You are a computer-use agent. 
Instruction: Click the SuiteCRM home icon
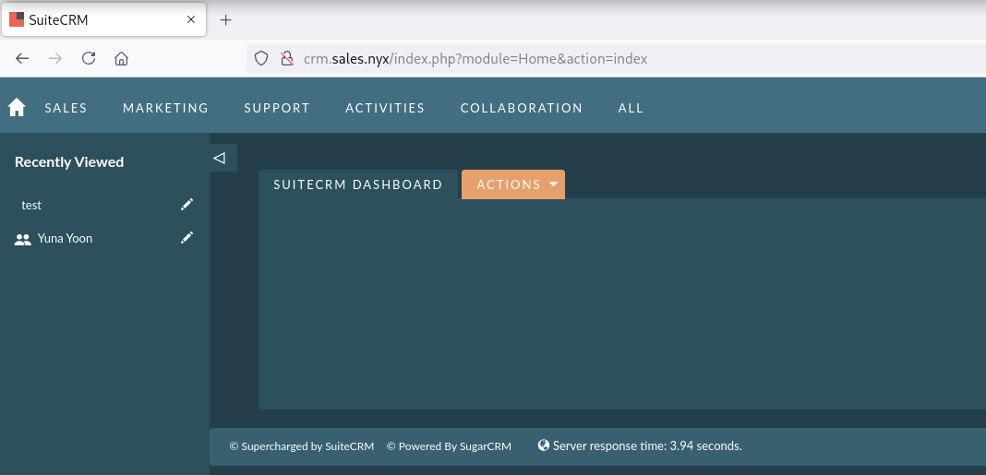click(17, 108)
